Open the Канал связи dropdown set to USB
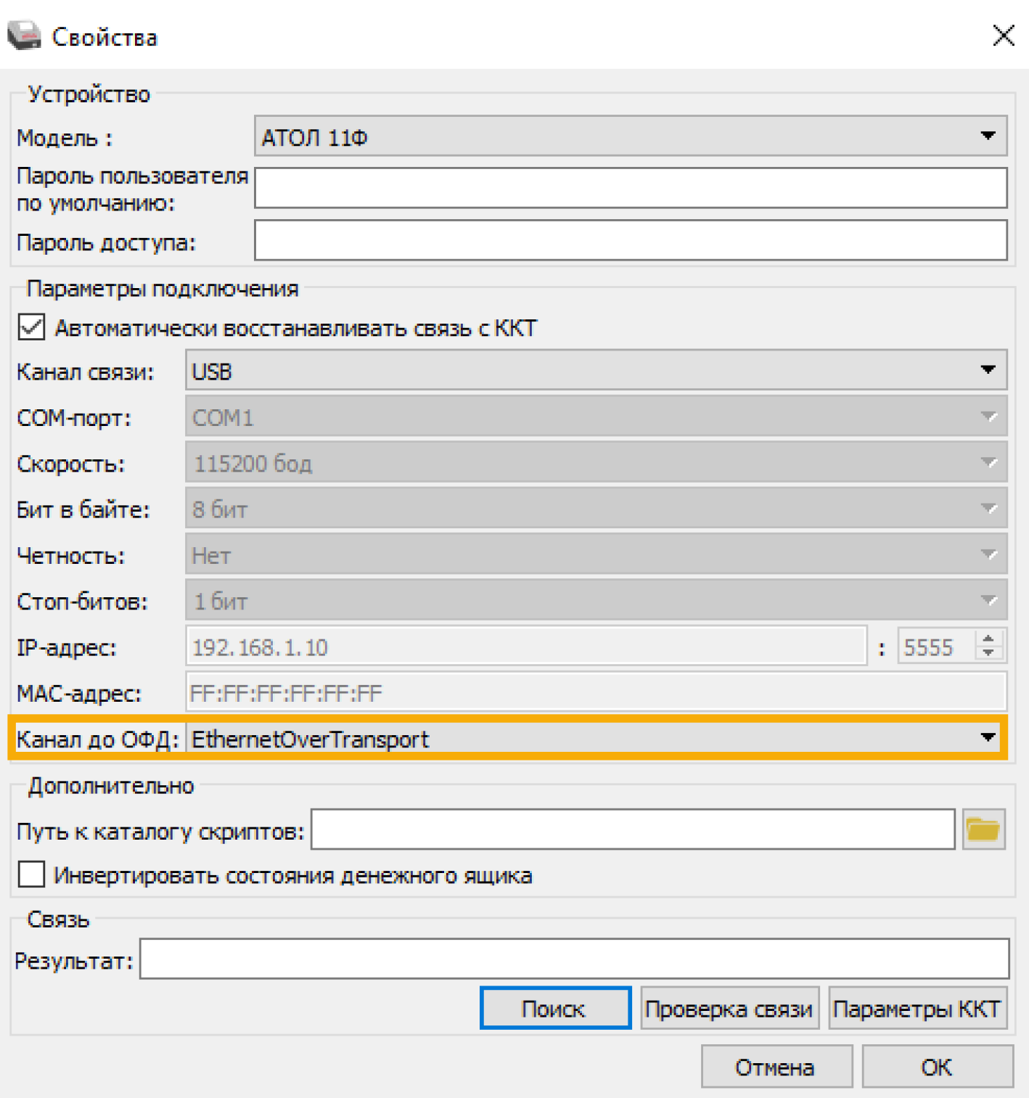The image size is (1029, 1098). pyautogui.click(x=596, y=371)
